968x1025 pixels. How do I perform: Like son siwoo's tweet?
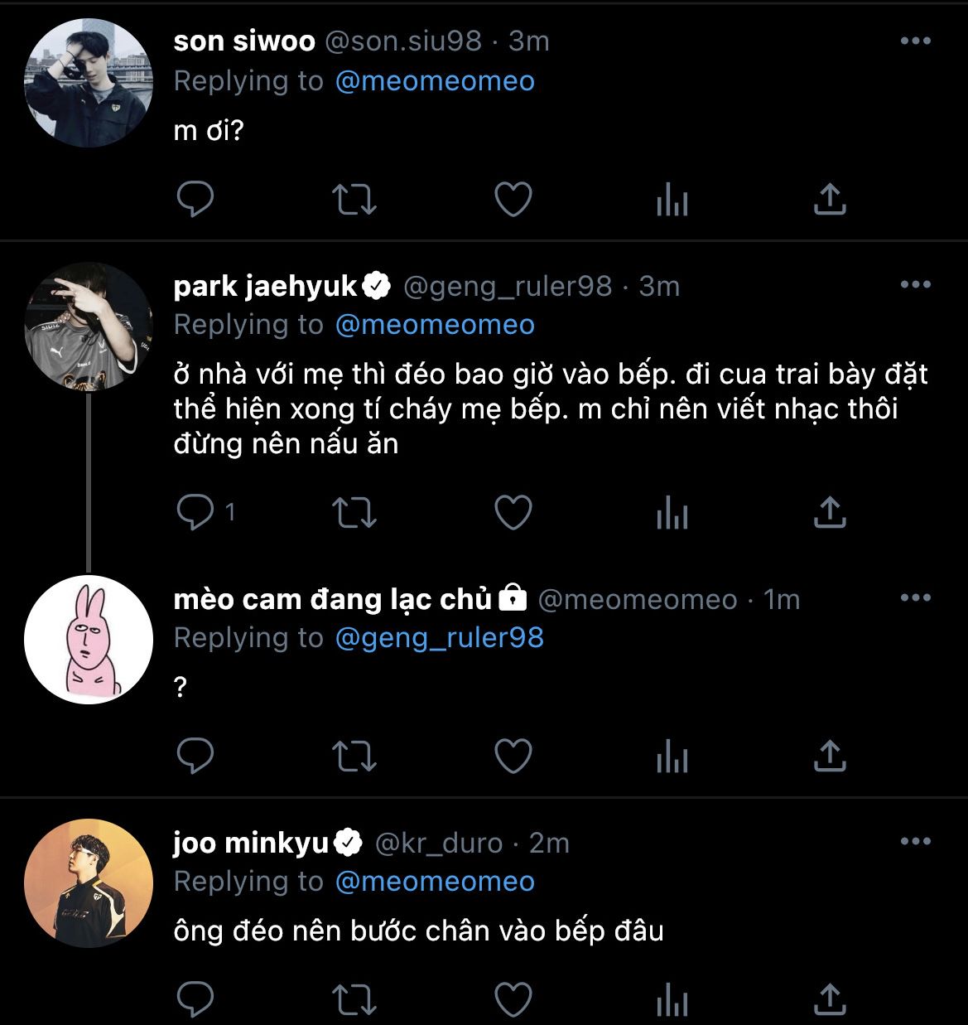[513, 200]
